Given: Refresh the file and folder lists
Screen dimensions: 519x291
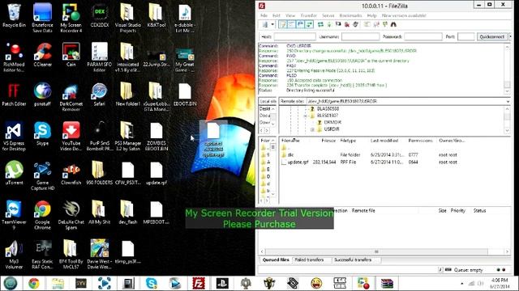Looking at the screenshot, I should [320, 25].
